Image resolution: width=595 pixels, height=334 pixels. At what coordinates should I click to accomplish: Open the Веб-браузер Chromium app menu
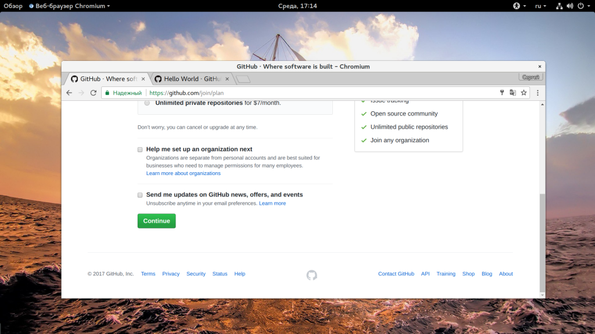coord(70,6)
